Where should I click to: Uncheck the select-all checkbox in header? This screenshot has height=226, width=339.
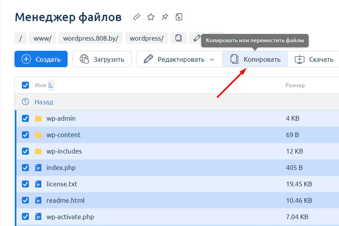pyautogui.click(x=25, y=85)
